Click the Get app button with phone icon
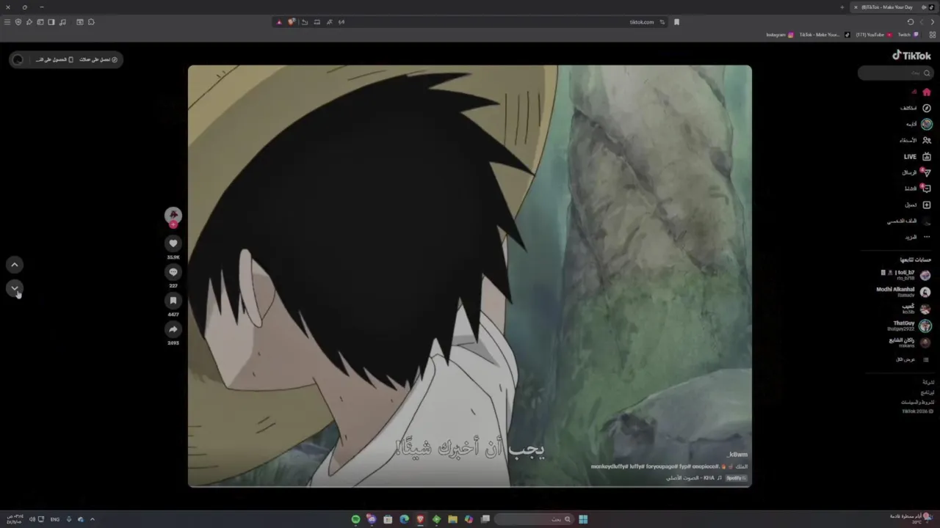The width and height of the screenshot is (940, 528). coord(54,59)
